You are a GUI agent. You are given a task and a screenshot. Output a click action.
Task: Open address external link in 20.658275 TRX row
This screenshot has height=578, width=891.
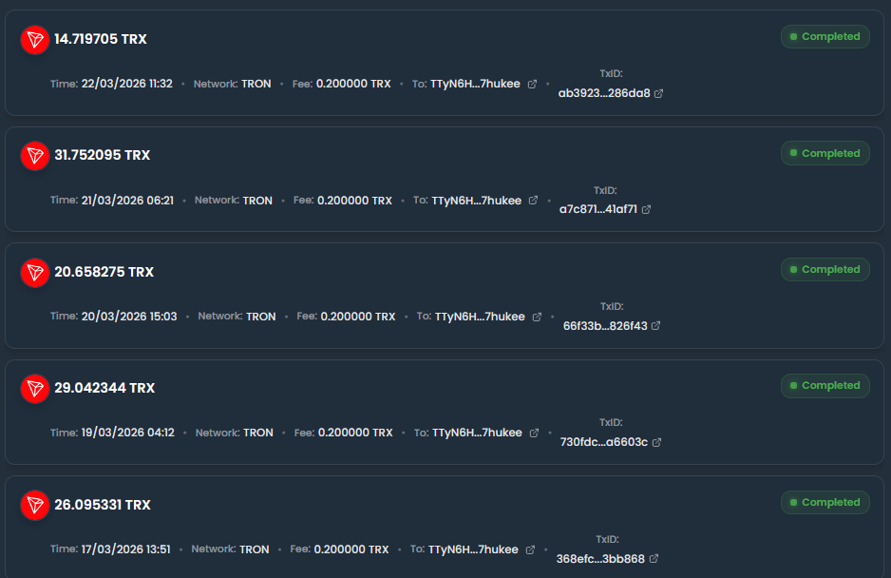pos(537,317)
